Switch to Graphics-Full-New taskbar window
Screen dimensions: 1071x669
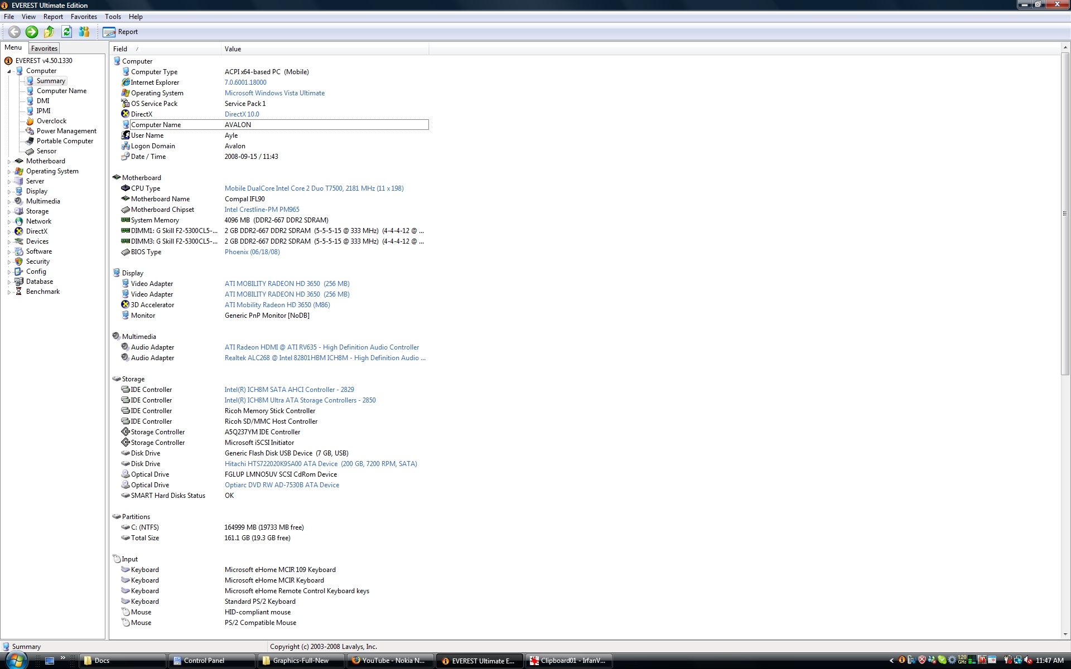(x=301, y=661)
